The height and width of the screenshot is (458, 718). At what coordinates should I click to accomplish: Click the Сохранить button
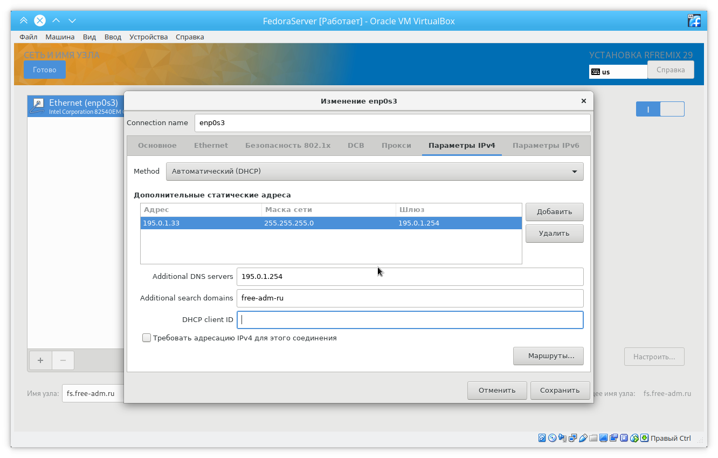pos(560,391)
